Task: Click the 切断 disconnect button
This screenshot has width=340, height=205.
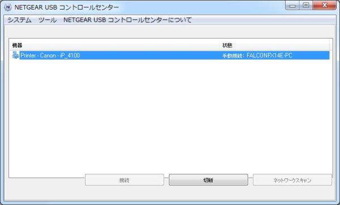Action: pos(209,180)
